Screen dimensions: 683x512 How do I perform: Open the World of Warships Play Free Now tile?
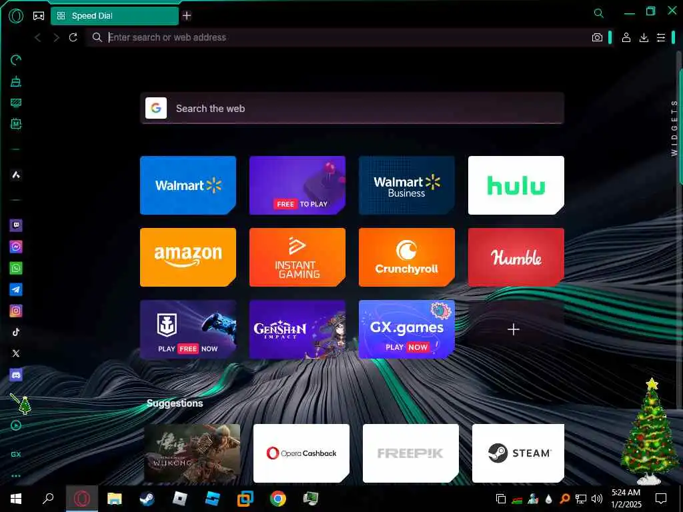[x=188, y=329]
